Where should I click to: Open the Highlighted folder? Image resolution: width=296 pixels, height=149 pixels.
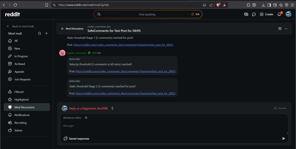tap(27, 99)
